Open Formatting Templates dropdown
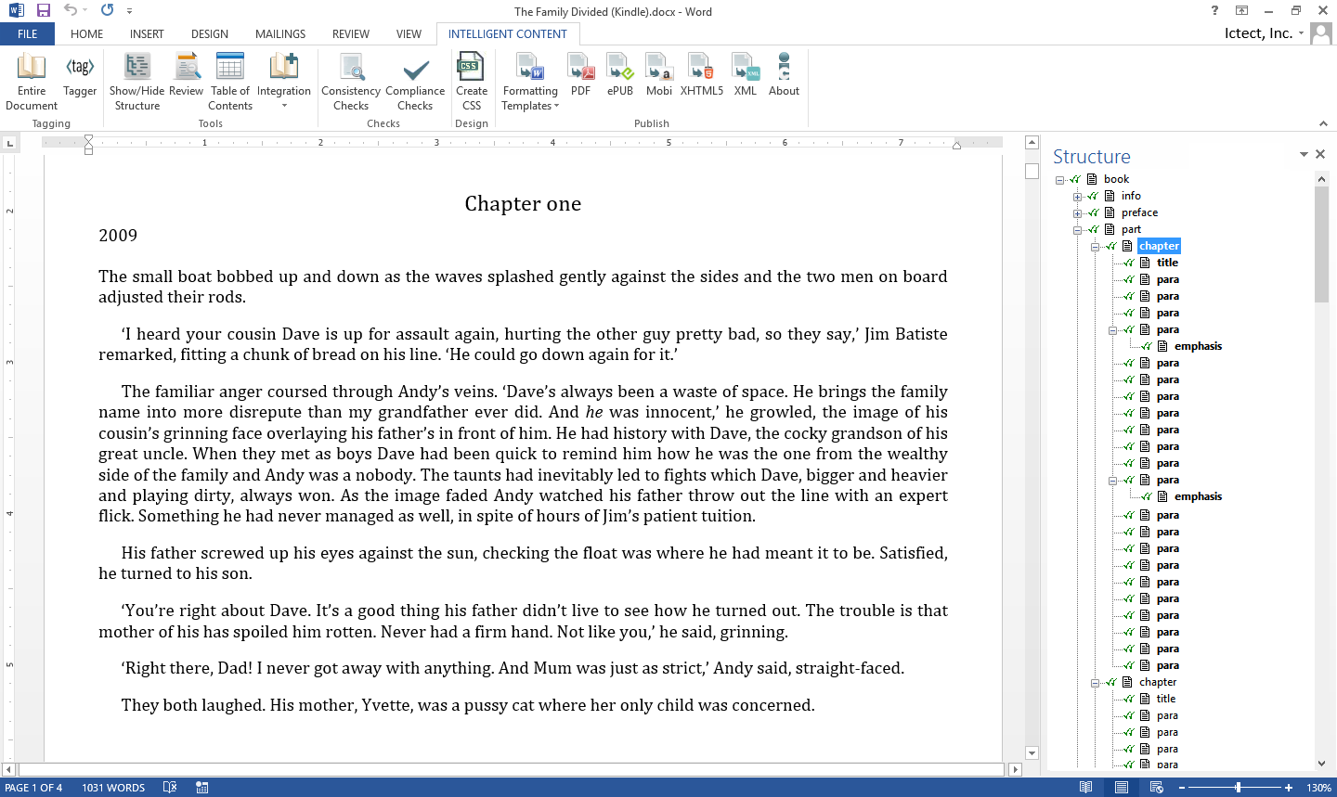Image resolution: width=1337 pixels, height=797 pixels. pos(530,82)
